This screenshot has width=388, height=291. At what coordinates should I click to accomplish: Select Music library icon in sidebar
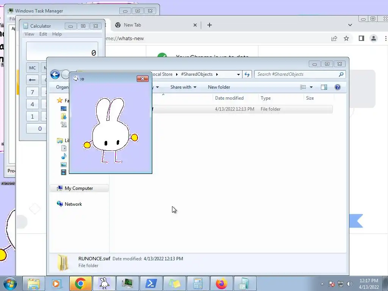(x=64, y=156)
